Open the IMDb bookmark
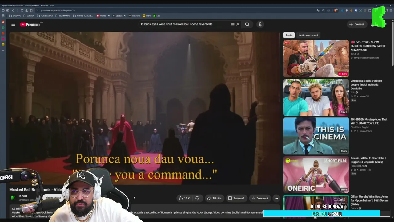 pos(147,16)
